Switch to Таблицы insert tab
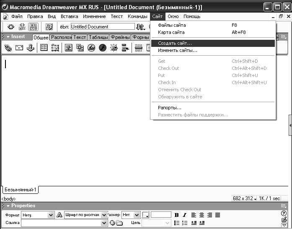This screenshot has width=292, height=229. tap(98, 37)
